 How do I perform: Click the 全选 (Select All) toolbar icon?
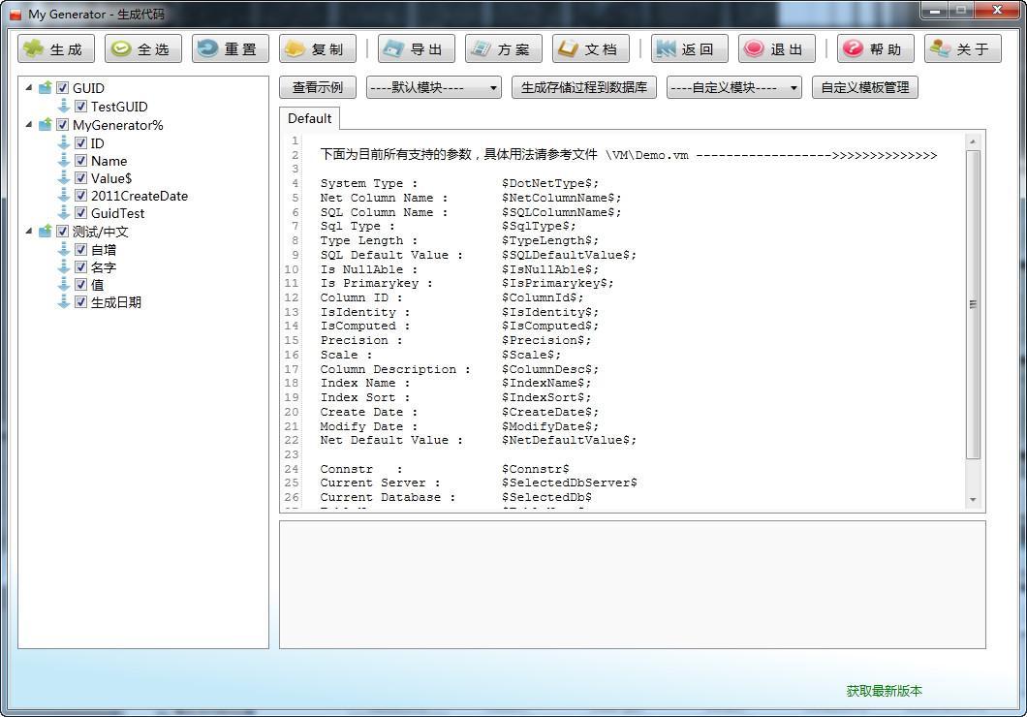(120, 49)
